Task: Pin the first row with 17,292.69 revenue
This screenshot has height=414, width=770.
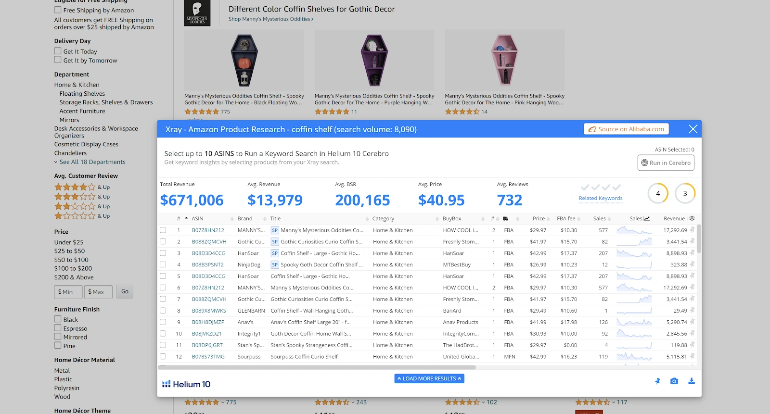Action: (692, 230)
